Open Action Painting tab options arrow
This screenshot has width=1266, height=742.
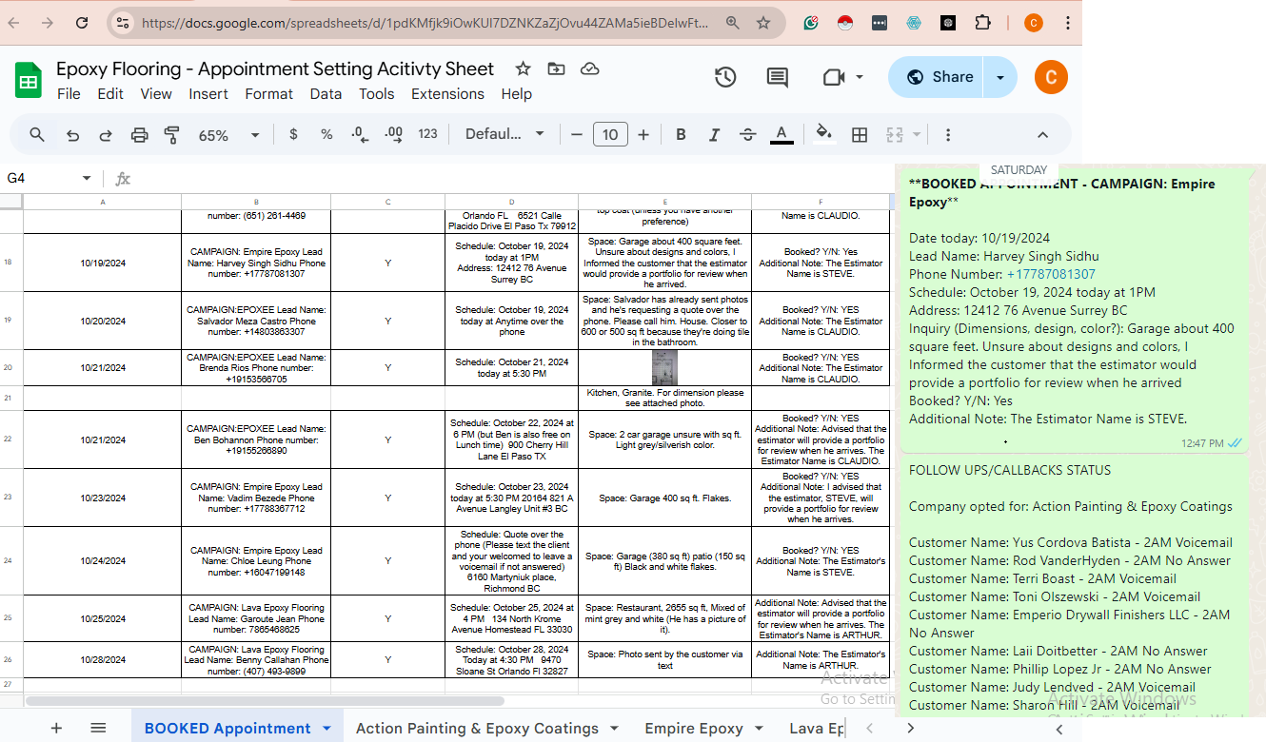pyautogui.click(x=614, y=729)
